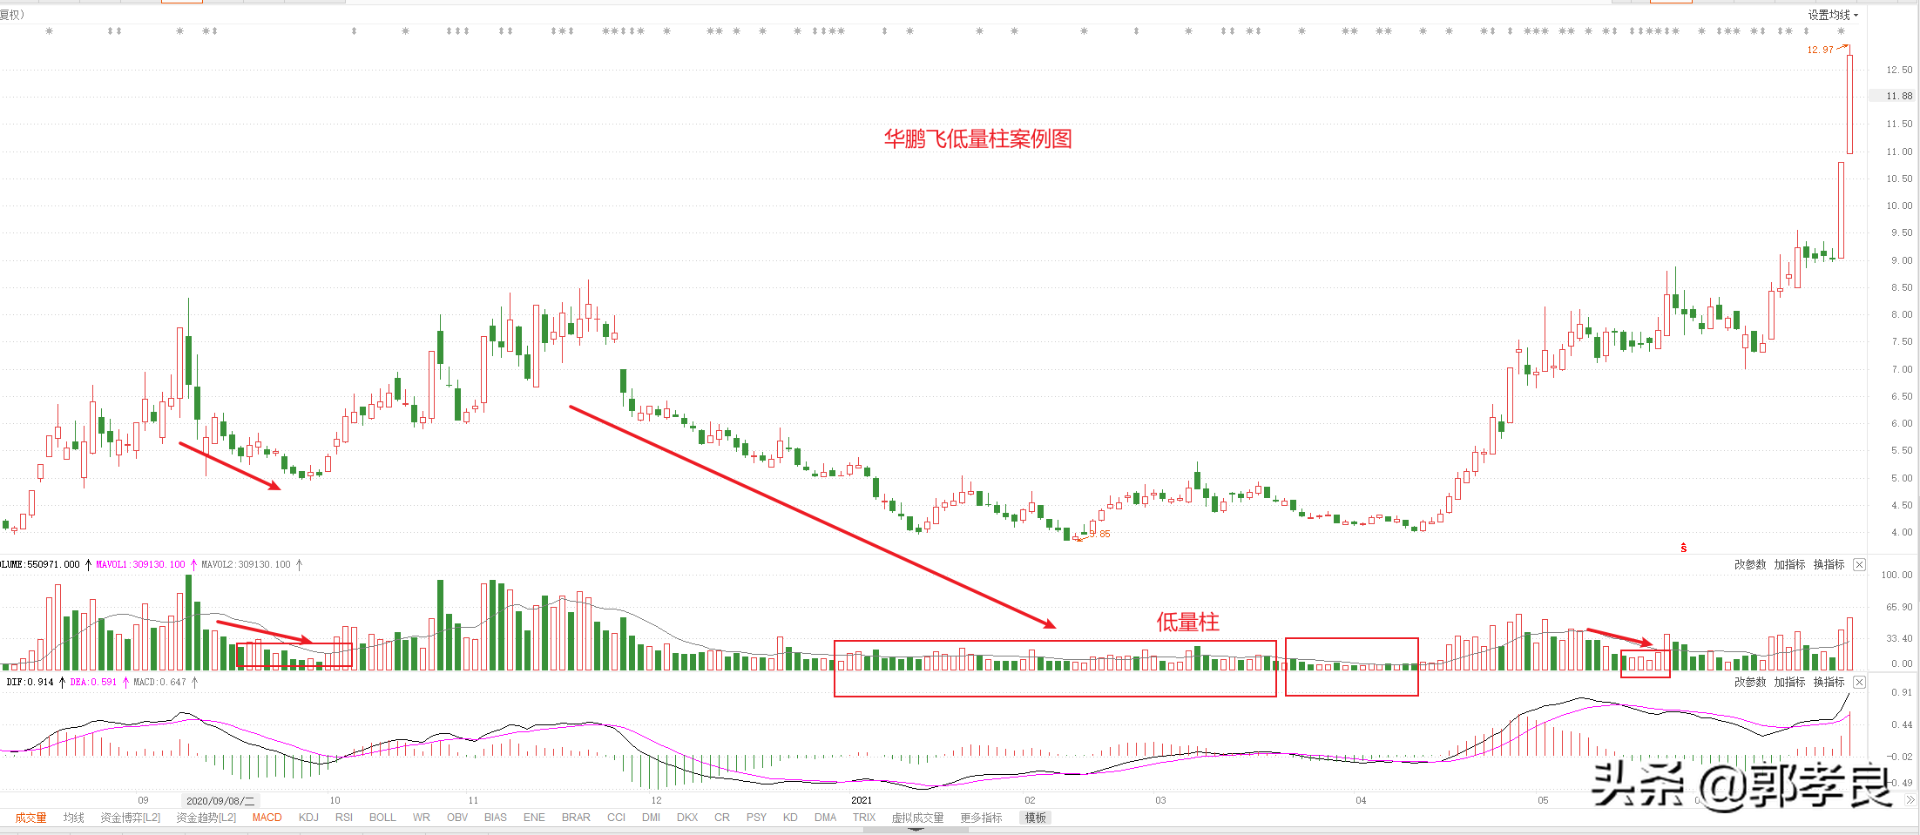The width and height of the screenshot is (1920, 835).
Task: Click 改参数 in the volume panel
Action: tap(1749, 565)
